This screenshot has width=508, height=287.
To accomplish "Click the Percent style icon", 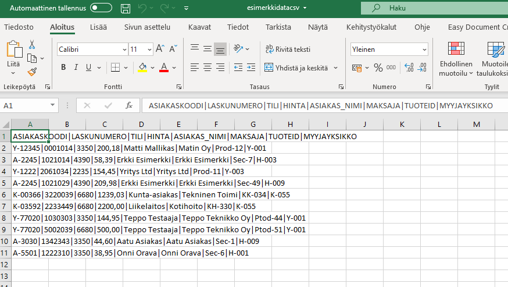I will click(378, 68).
